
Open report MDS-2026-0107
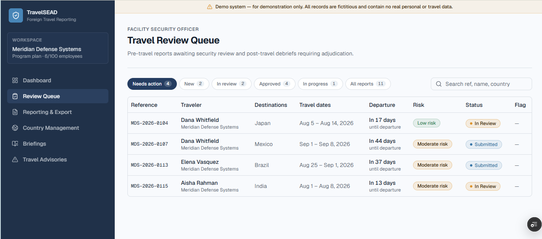(150, 144)
